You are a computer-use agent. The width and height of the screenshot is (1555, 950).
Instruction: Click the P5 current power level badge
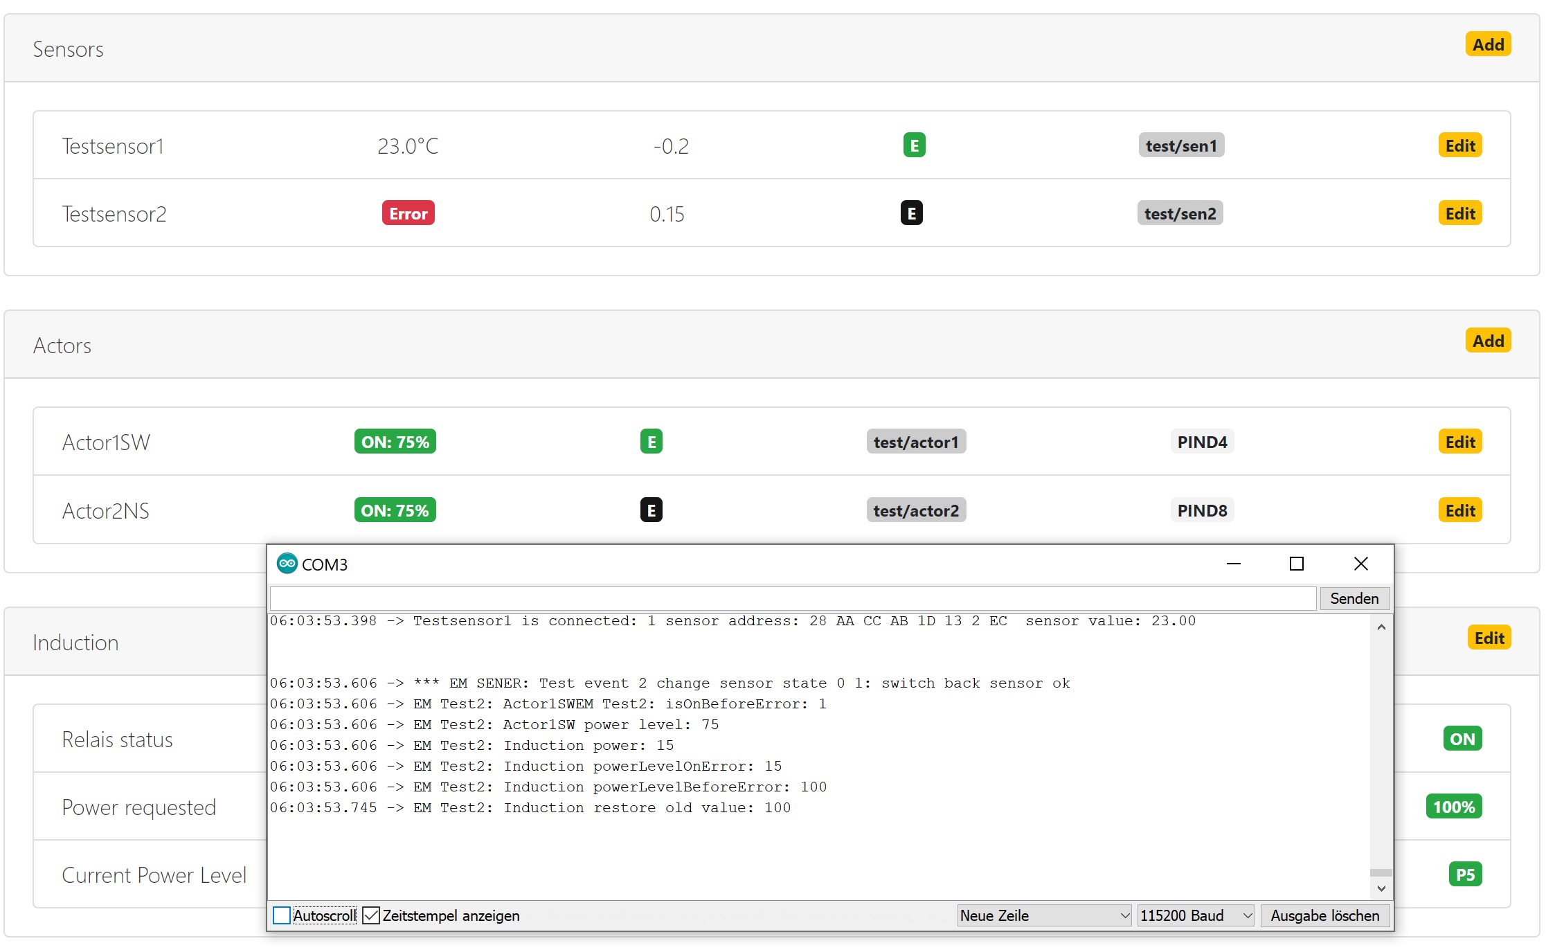point(1464,875)
